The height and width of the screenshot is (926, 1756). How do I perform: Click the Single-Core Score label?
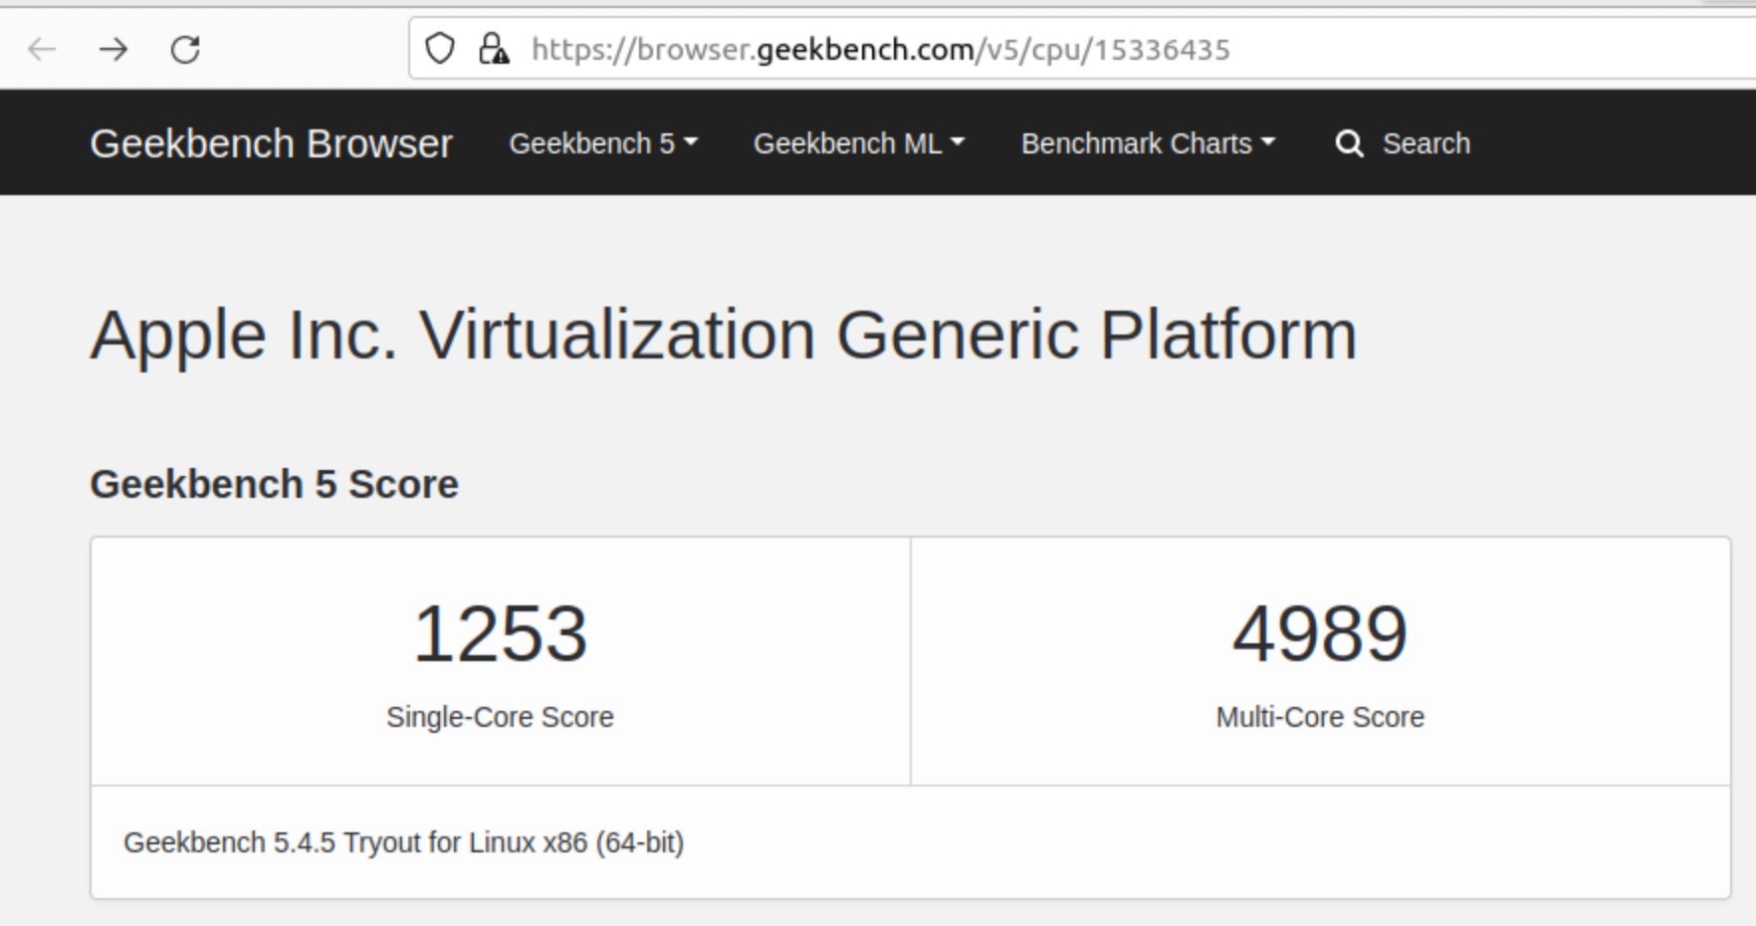500,717
